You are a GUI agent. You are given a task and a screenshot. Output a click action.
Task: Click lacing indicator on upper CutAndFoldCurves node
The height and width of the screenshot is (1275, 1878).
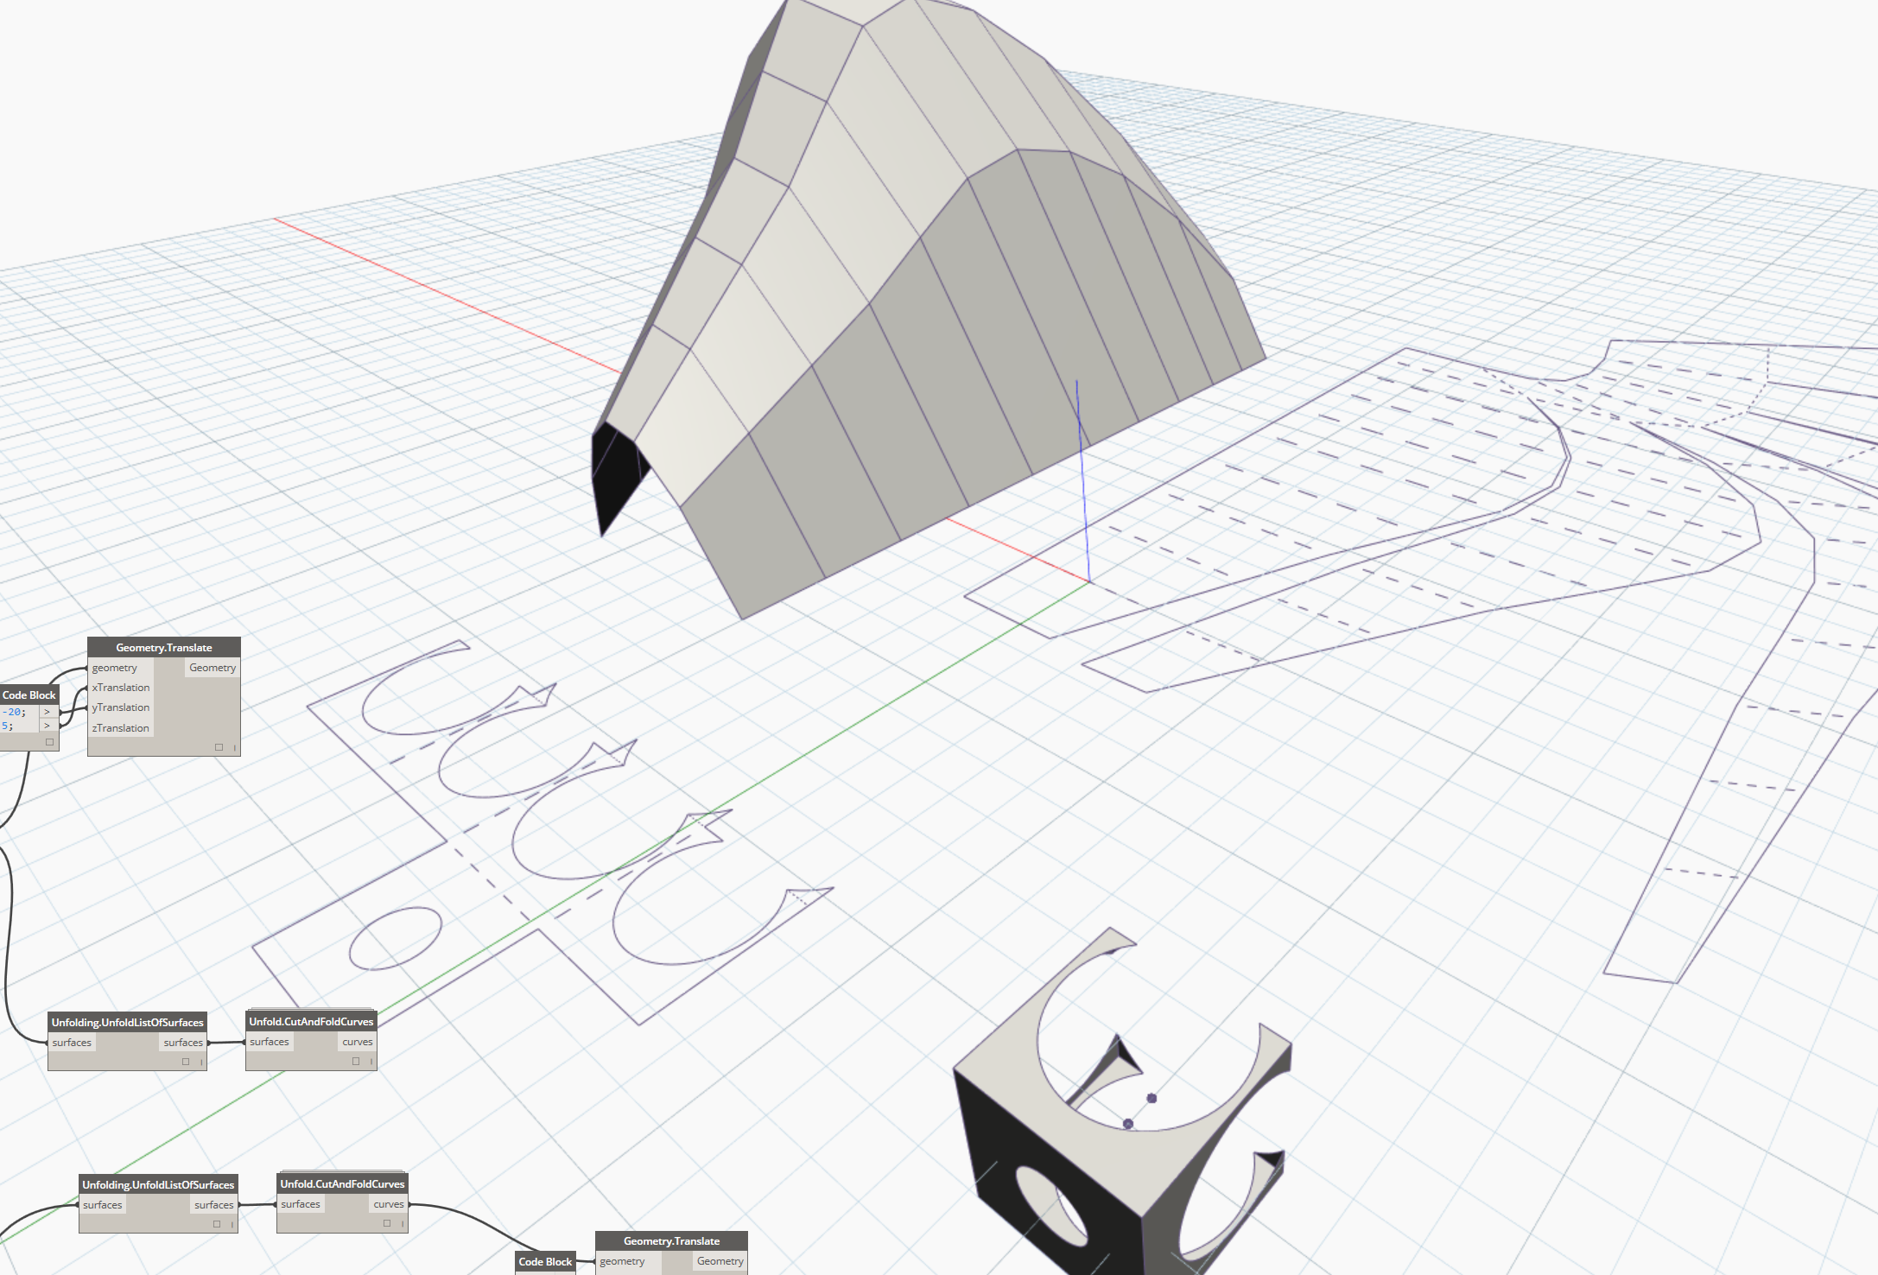pos(371,1061)
